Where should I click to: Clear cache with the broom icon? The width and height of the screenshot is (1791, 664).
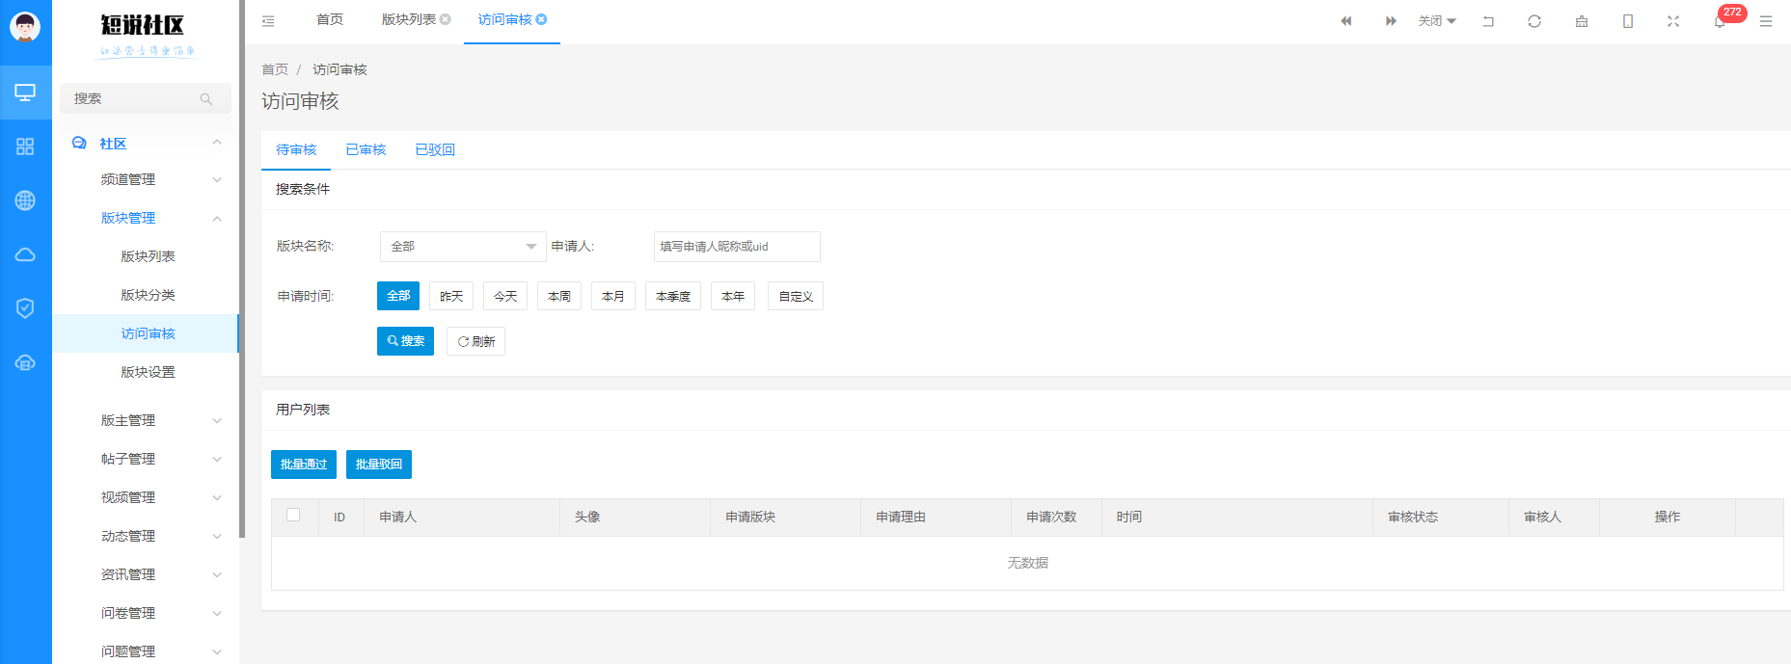point(1582,20)
